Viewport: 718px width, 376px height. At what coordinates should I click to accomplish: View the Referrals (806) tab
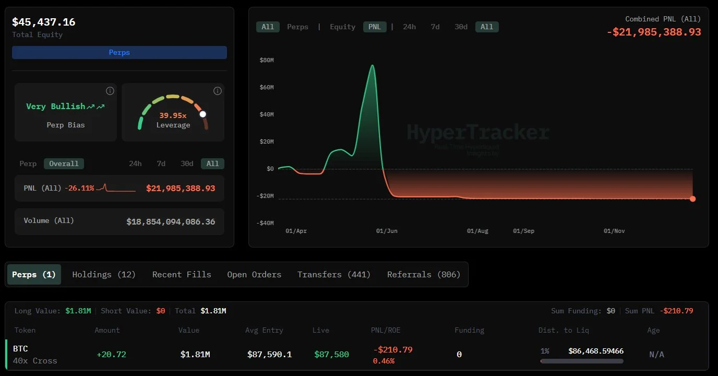[x=424, y=275]
